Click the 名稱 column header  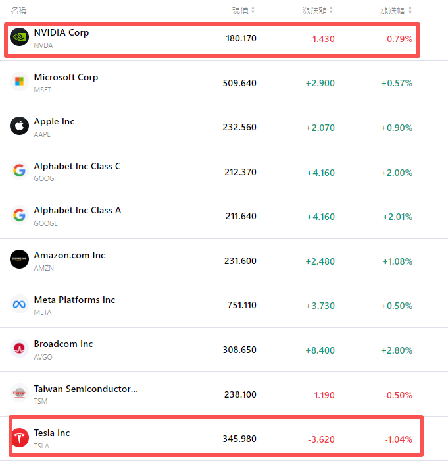[18, 10]
